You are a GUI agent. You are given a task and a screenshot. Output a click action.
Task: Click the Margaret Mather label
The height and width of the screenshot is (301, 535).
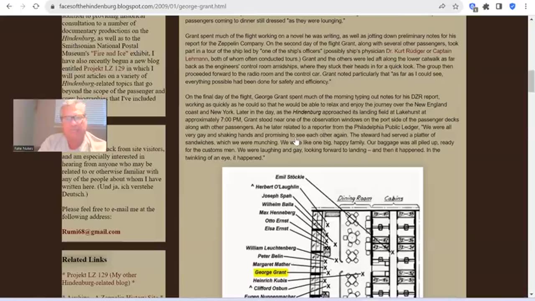coord(271,264)
